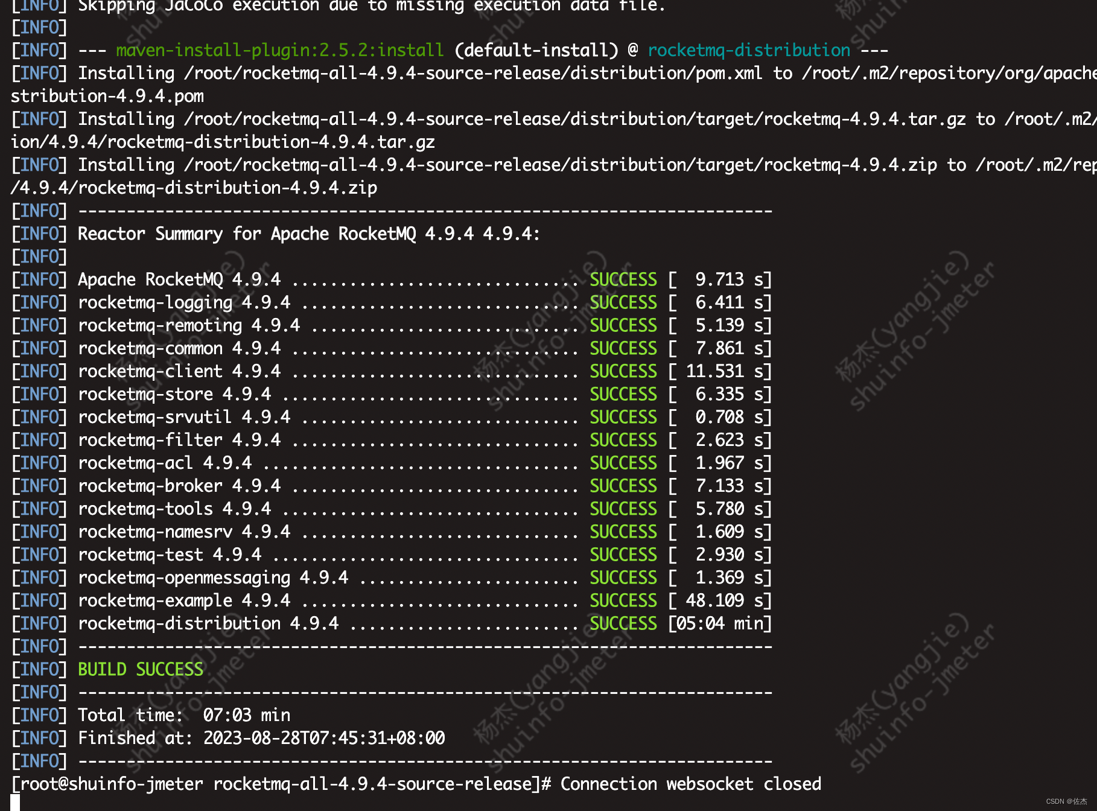The height and width of the screenshot is (811, 1097).
Task: Click '(default-install)' text
Action: click(536, 50)
